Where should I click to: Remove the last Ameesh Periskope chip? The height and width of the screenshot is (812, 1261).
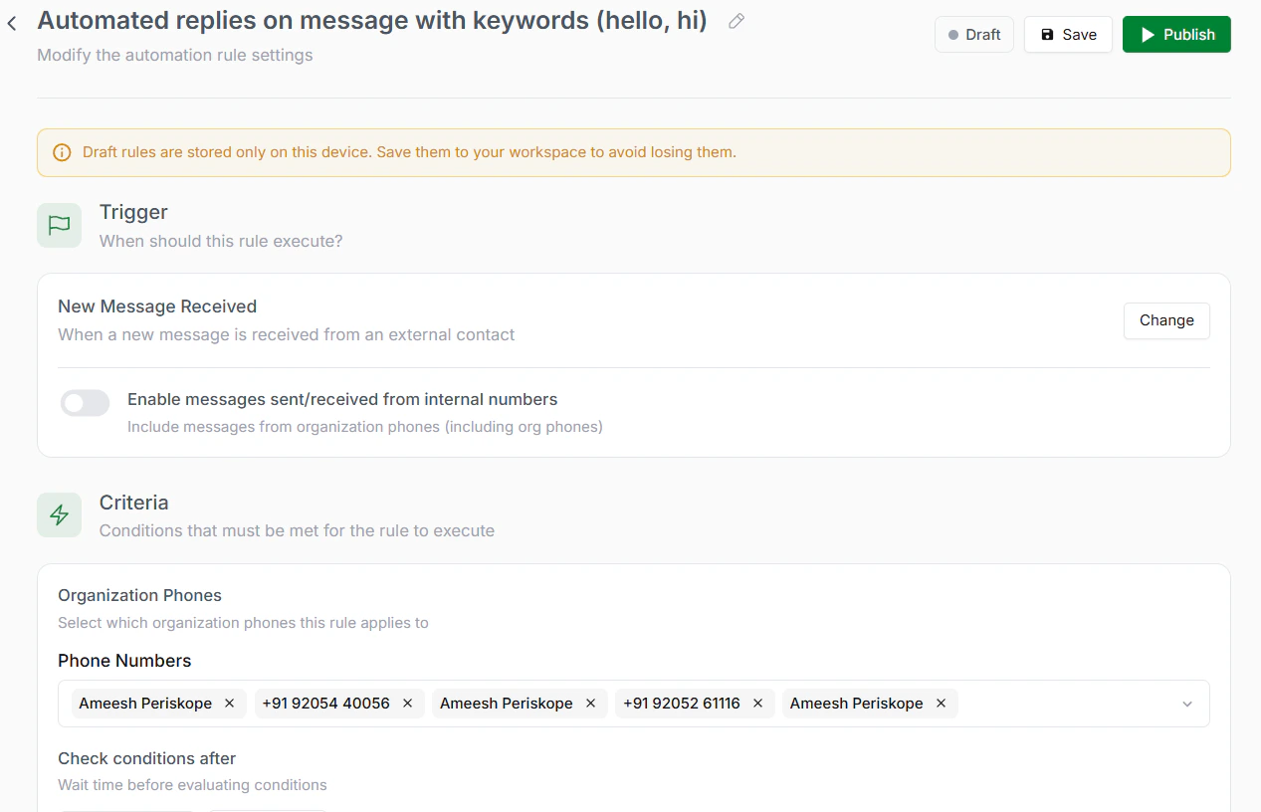click(941, 703)
